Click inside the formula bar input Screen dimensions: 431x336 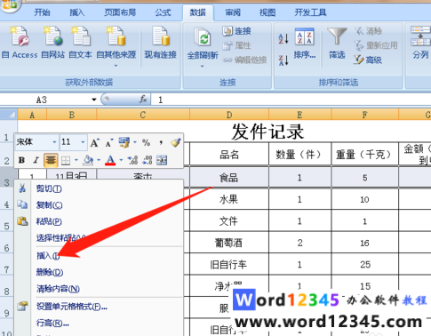point(291,100)
